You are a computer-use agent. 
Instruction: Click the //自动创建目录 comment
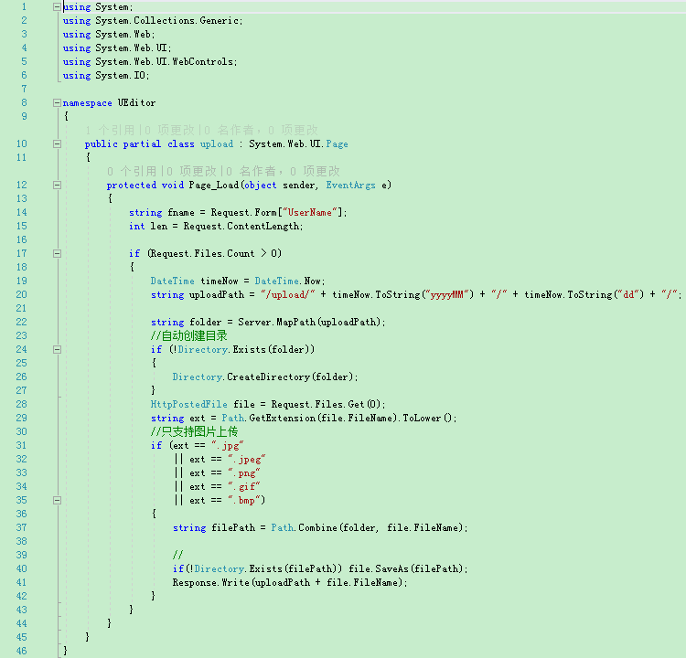pos(188,335)
